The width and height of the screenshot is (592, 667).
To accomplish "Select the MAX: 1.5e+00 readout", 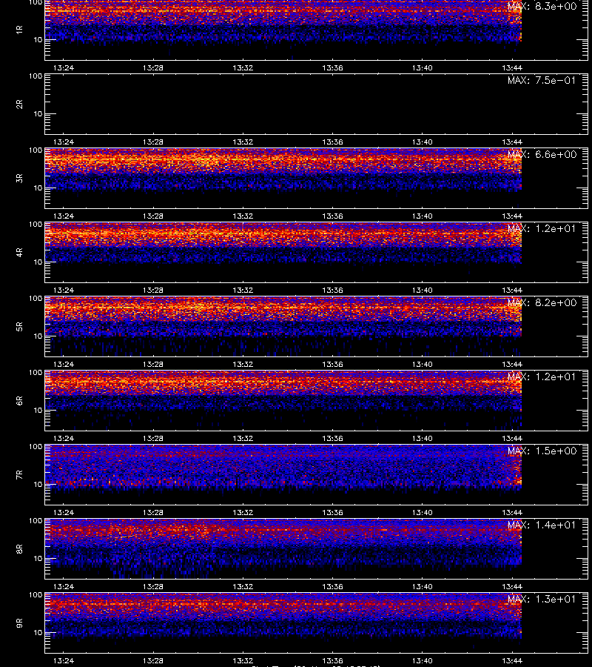I will pyautogui.click(x=542, y=451).
